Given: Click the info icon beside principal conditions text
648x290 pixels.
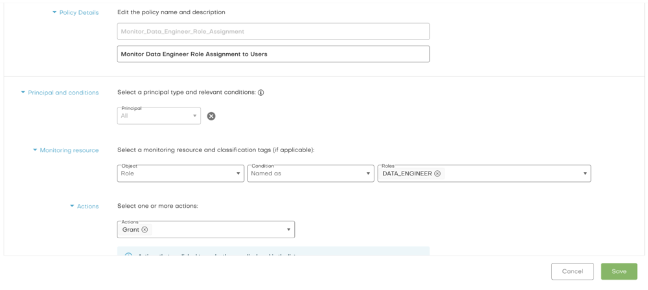Looking at the screenshot, I should click(261, 93).
